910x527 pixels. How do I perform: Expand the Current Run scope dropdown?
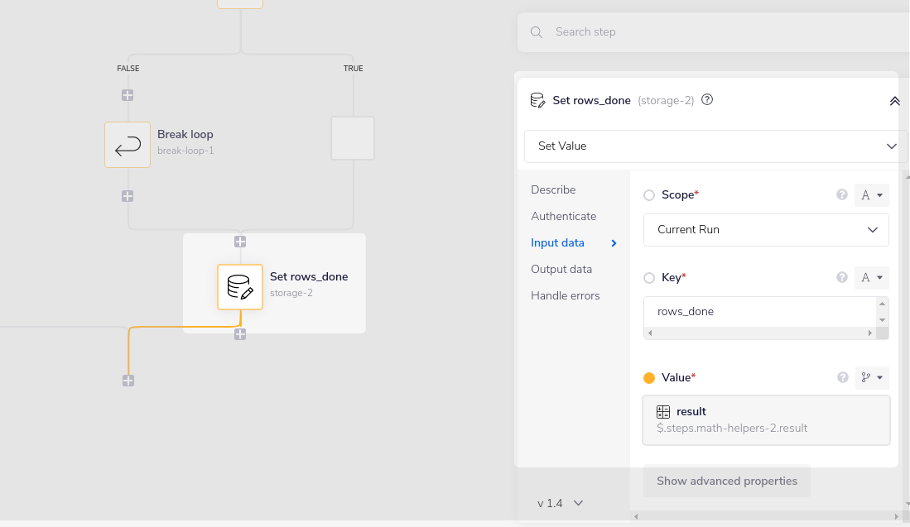pyautogui.click(x=765, y=230)
